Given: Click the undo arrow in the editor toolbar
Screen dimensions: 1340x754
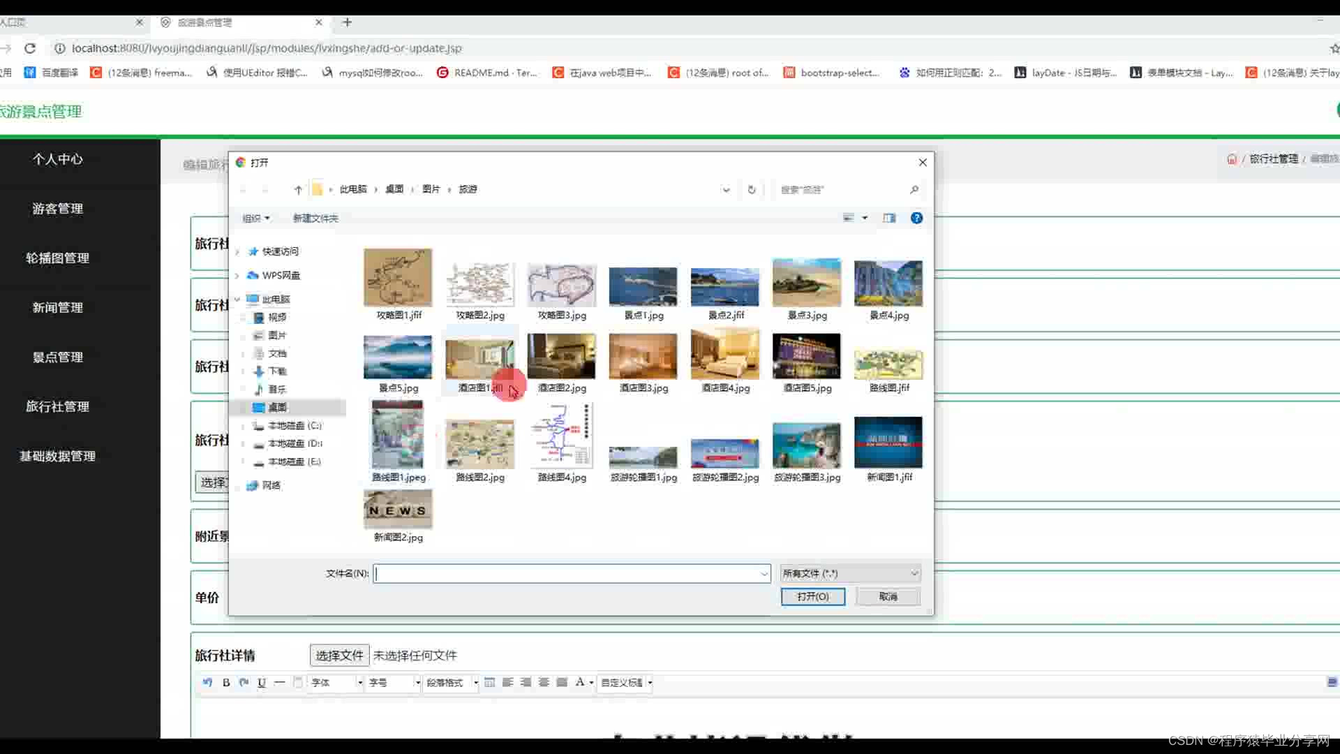Looking at the screenshot, I should pyautogui.click(x=207, y=683).
